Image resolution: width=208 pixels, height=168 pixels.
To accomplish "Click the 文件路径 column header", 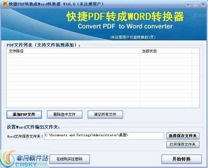I will (74, 51).
